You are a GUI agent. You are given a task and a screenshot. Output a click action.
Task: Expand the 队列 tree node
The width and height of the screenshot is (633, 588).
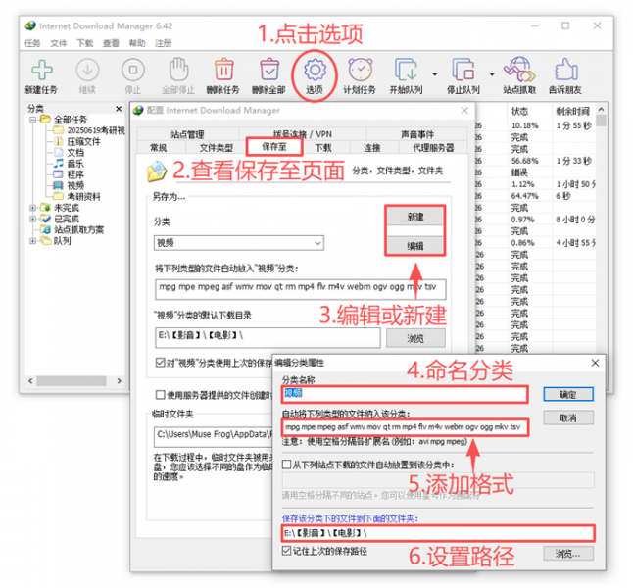coord(33,241)
